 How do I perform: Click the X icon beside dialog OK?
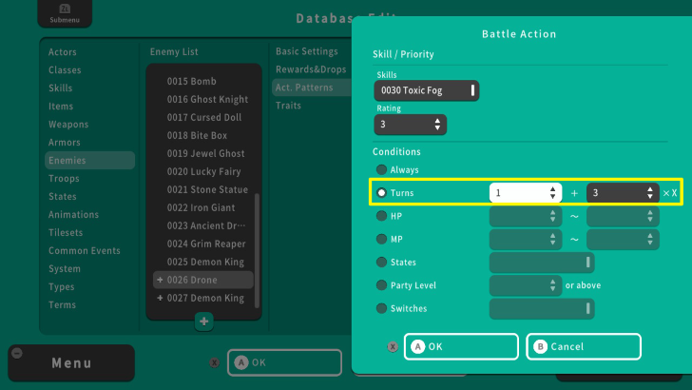(393, 346)
